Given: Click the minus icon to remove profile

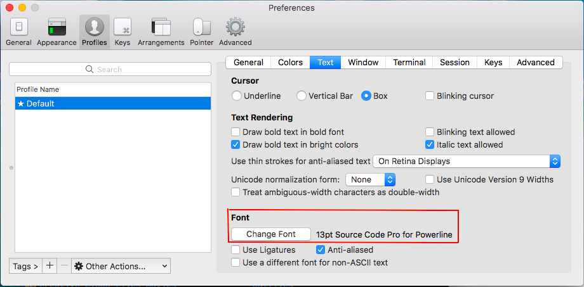Looking at the screenshot, I should pyautogui.click(x=64, y=266).
